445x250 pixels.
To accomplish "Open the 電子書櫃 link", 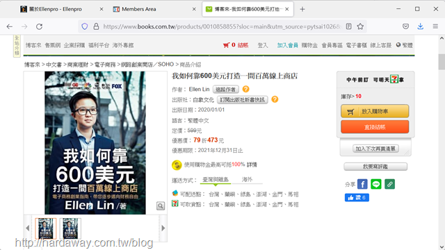I will (x=357, y=45).
